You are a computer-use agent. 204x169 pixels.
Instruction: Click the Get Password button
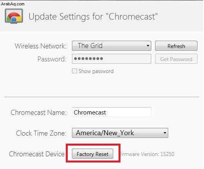click(x=176, y=59)
